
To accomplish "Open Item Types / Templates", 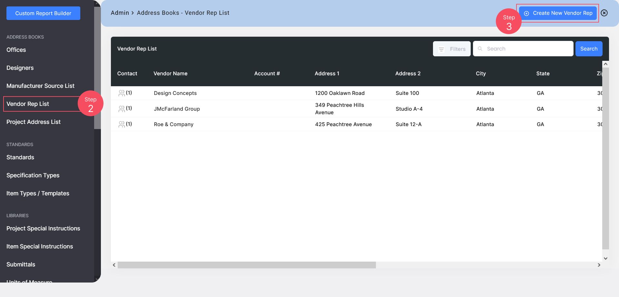I will [38, 193].
